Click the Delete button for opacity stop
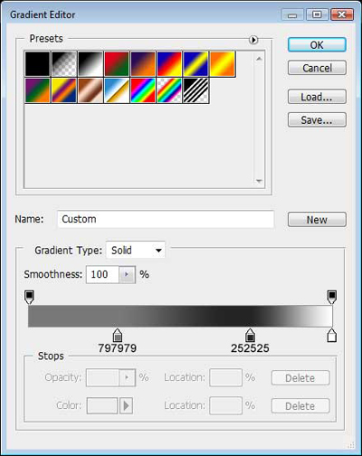 point(300,378)
